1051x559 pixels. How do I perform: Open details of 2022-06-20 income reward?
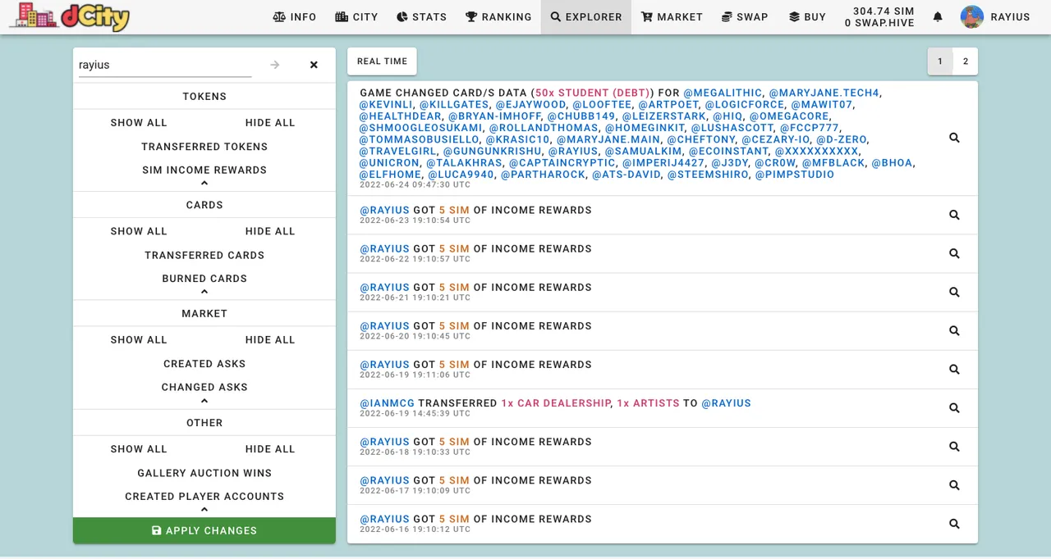[954, 330]
